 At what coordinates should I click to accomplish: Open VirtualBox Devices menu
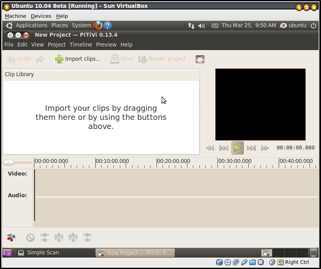click(x=41, y=16)
